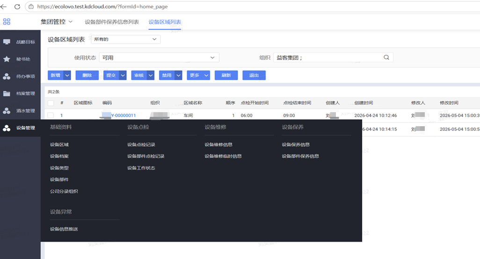480x259 pixels.
Task: Expand the 提交 button arrow
Action: click(x=123, y=75)
